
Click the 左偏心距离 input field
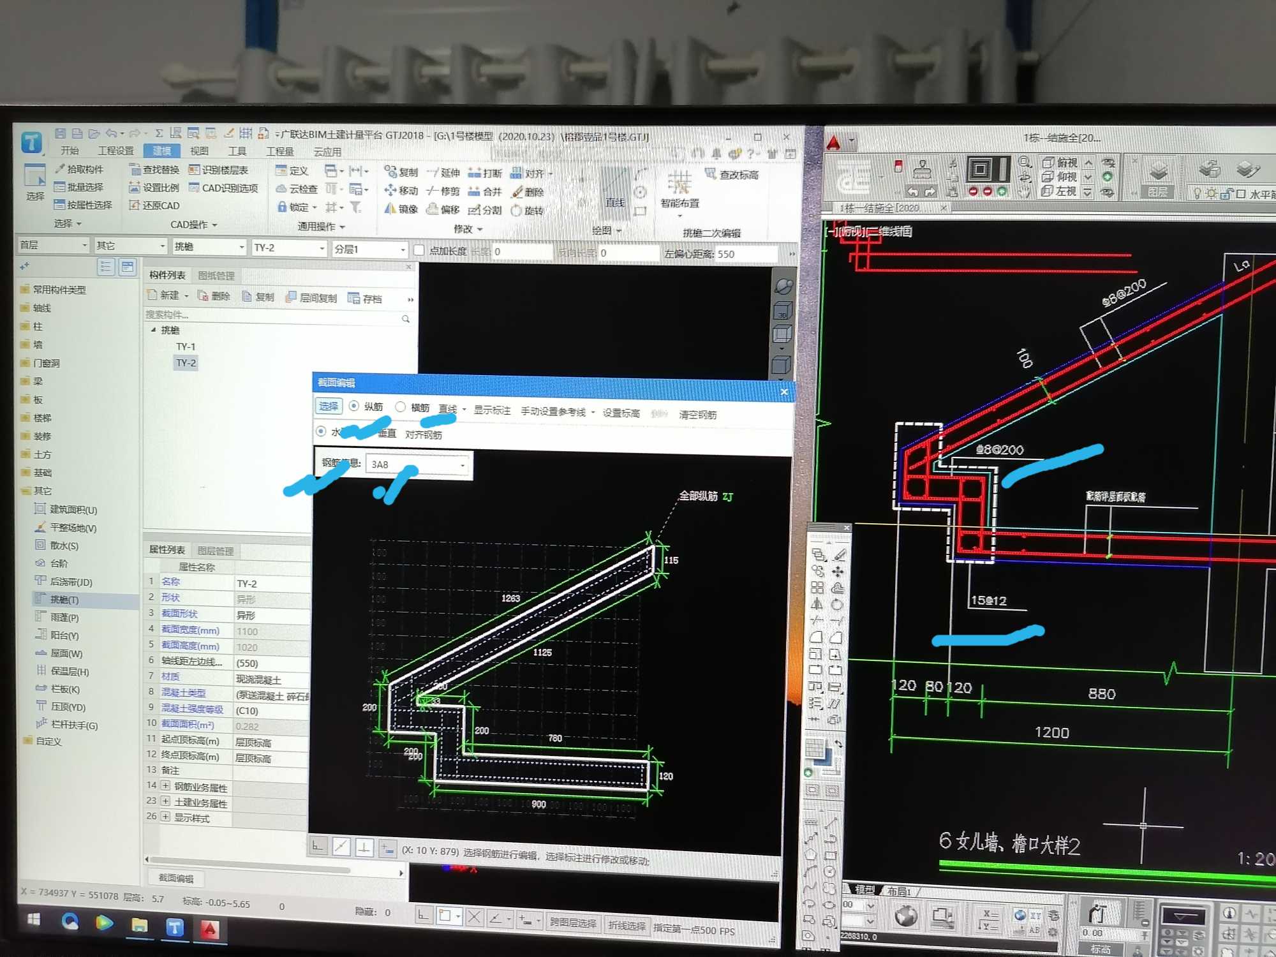[746, 254]
